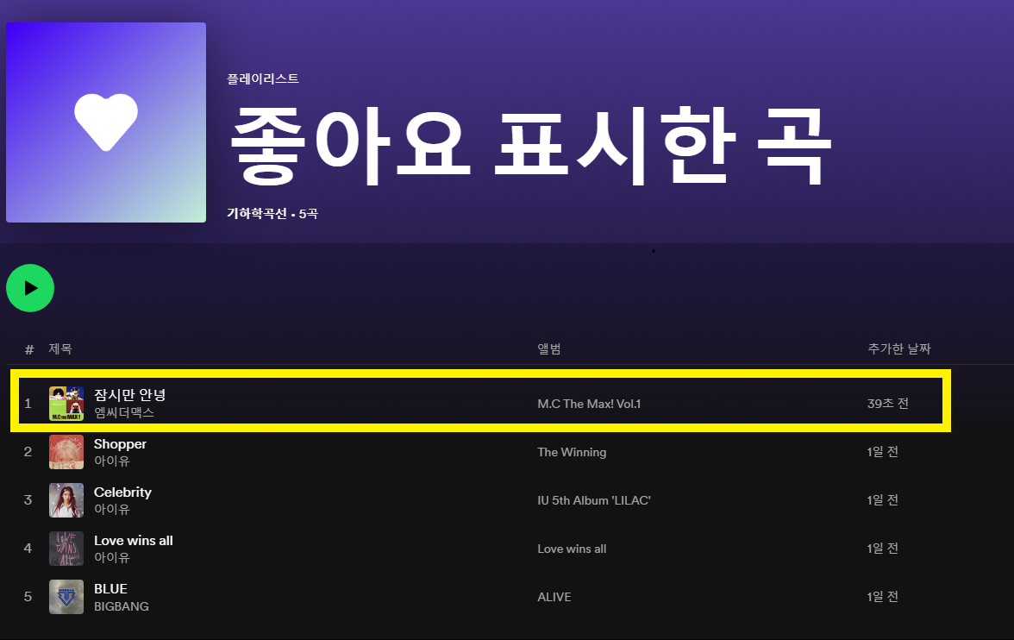Click the 39초 전 added date

coord(888,403)
